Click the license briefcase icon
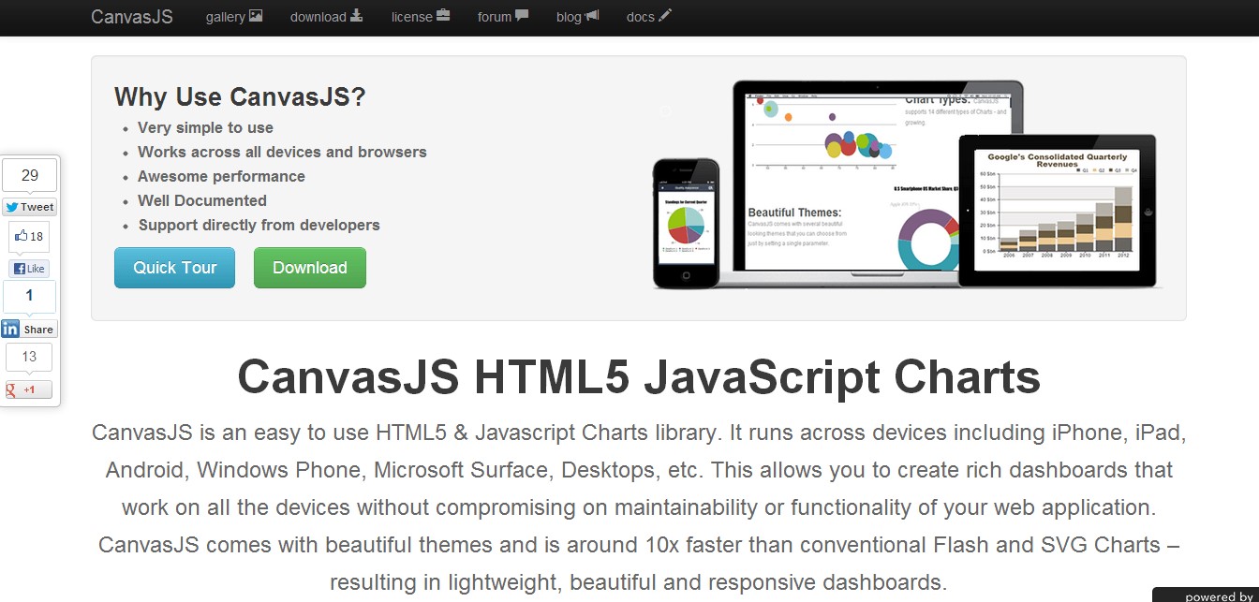Screen dimensions: 1259x602 click(443, 16)
